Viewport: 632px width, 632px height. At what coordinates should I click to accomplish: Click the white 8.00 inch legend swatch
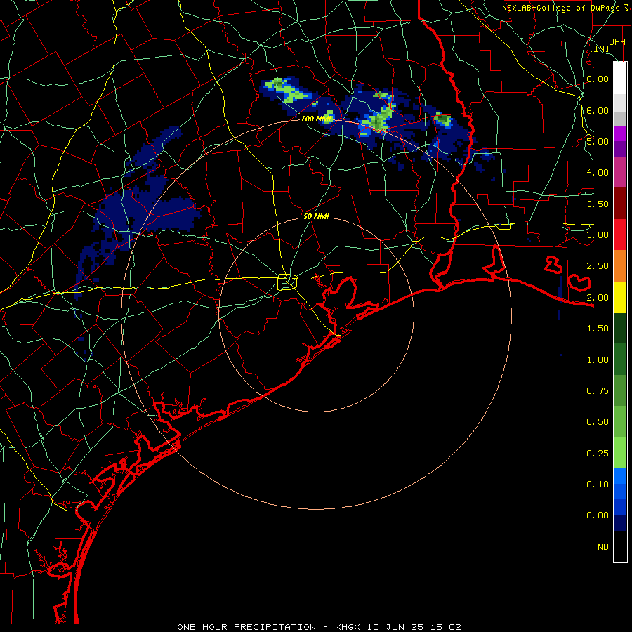point(620,79)
